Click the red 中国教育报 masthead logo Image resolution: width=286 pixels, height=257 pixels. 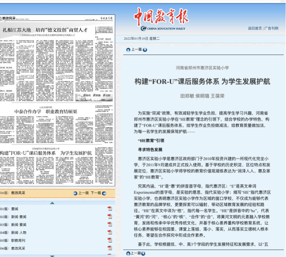coord(161,17)
